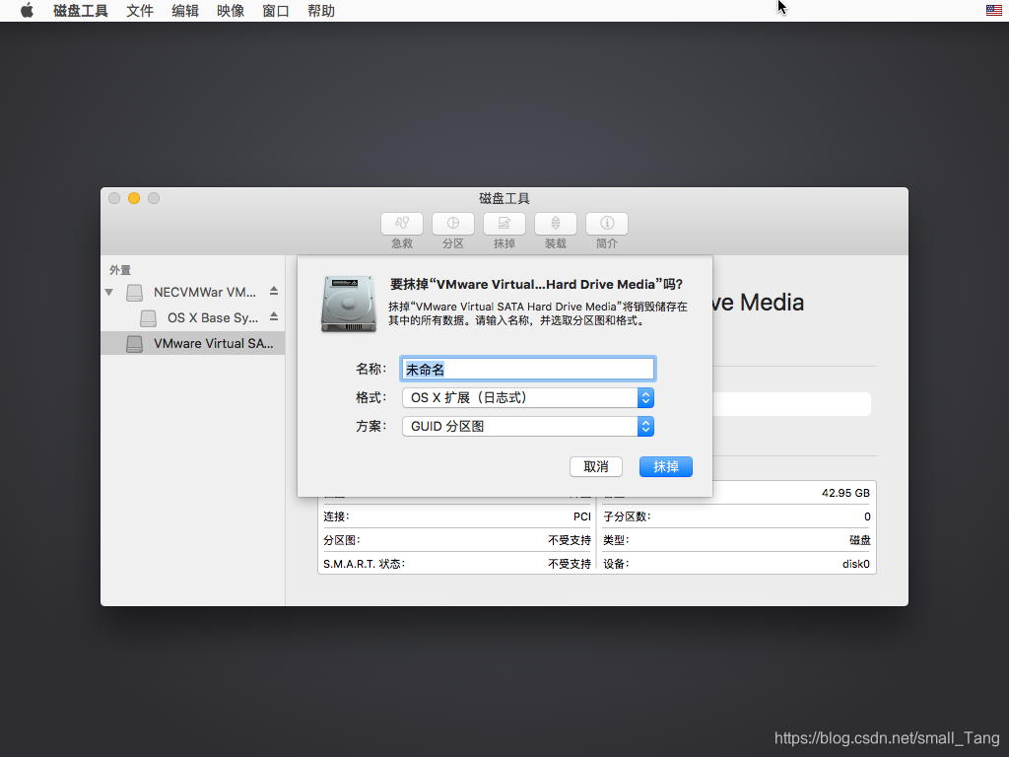Viewport: 1009px width, 757px height.
Task: Click the 装载 mount toolbar icon
Action: [556, 224]
